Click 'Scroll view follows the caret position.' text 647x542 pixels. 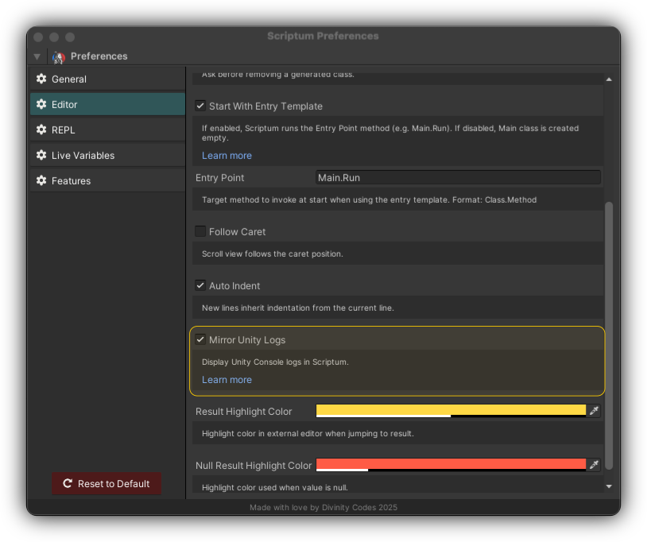click(273, 254)
